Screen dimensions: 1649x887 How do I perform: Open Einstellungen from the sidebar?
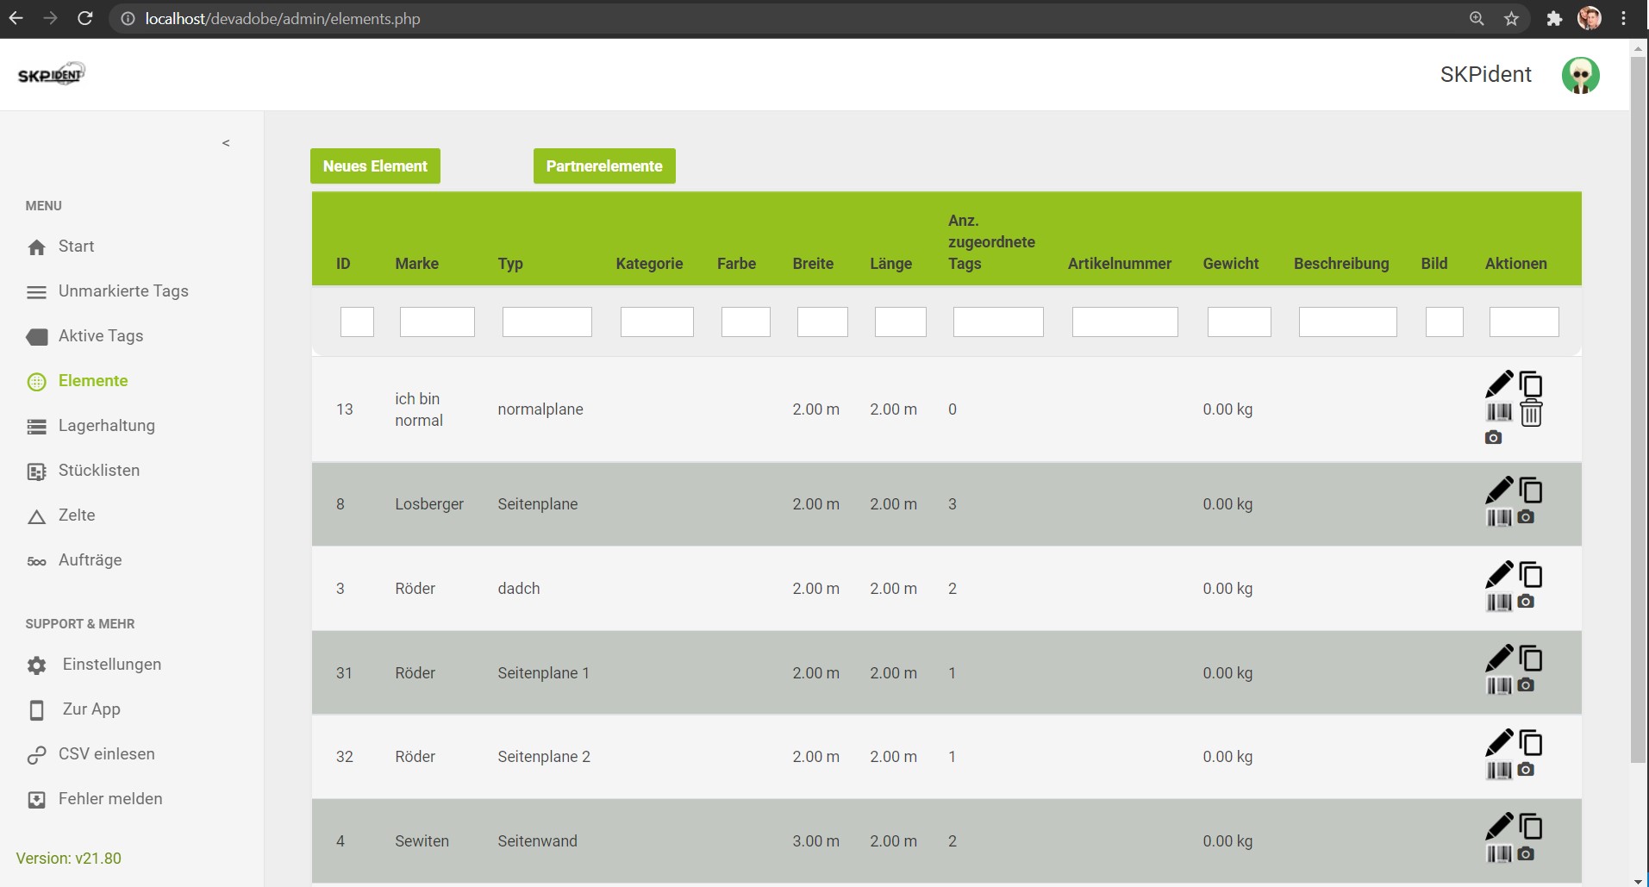(111, 665)
